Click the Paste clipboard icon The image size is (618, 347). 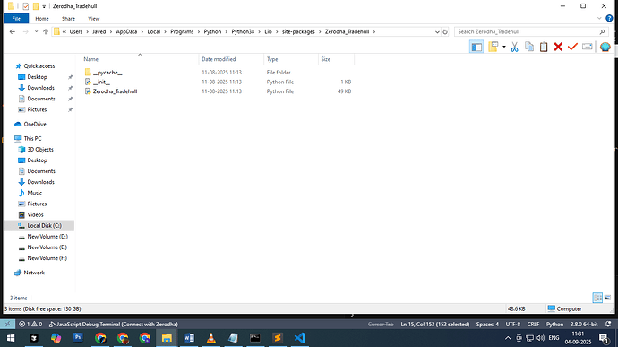click(544, 47)
